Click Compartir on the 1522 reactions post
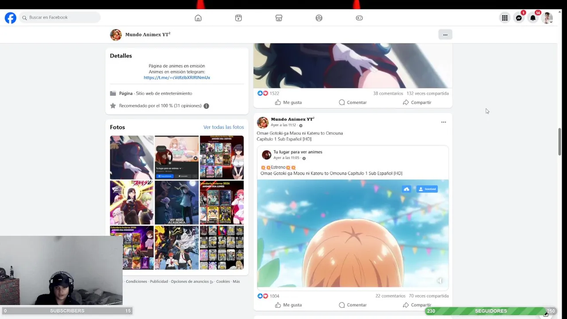 point(417,102)
